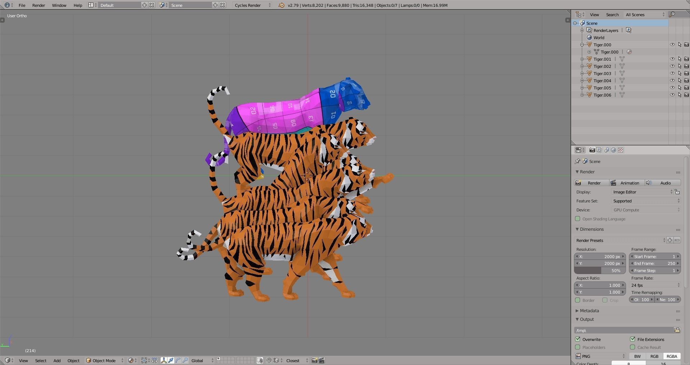Adjust the 50% resolution percentage slider
Viewport: 690px width, 365px height.
pyautogui.click(x=600, y=271)
